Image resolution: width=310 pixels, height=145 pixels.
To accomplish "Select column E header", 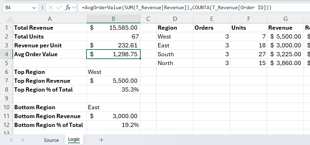I will (x=212, y=19).
